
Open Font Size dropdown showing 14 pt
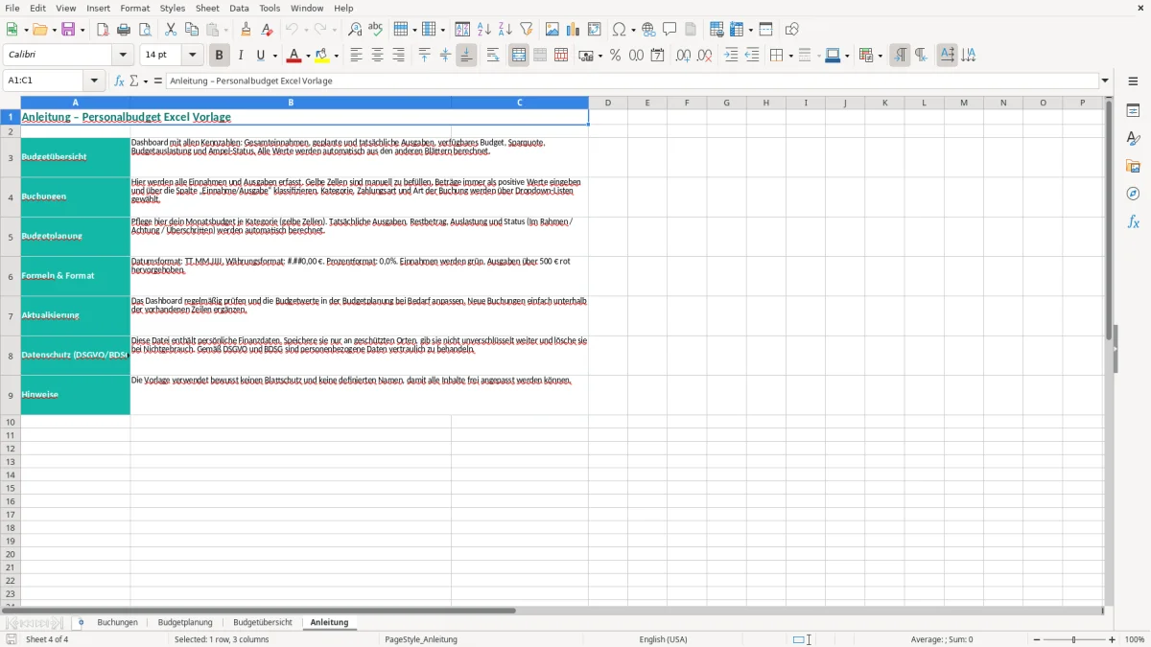(193, 56)
